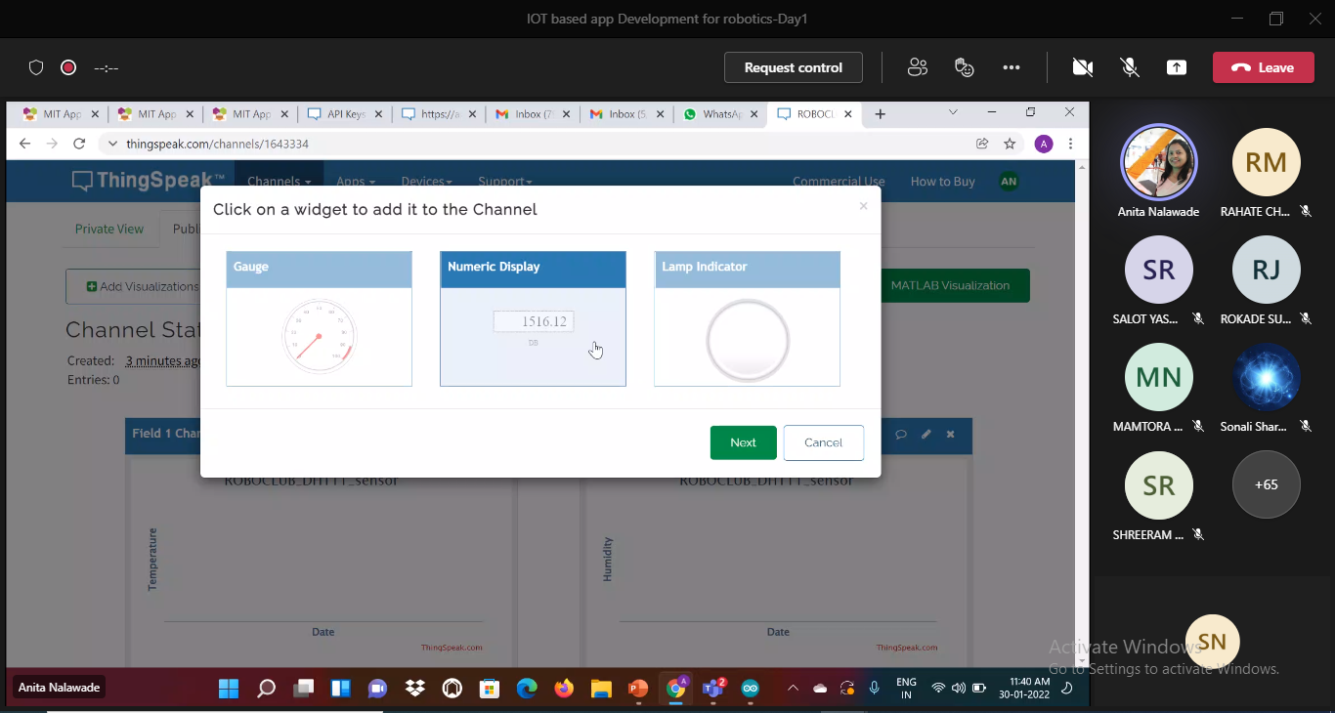The image size is (1335, 713).
Task: Open More actions ellipsis in Teams
Action: (1012, 67)
